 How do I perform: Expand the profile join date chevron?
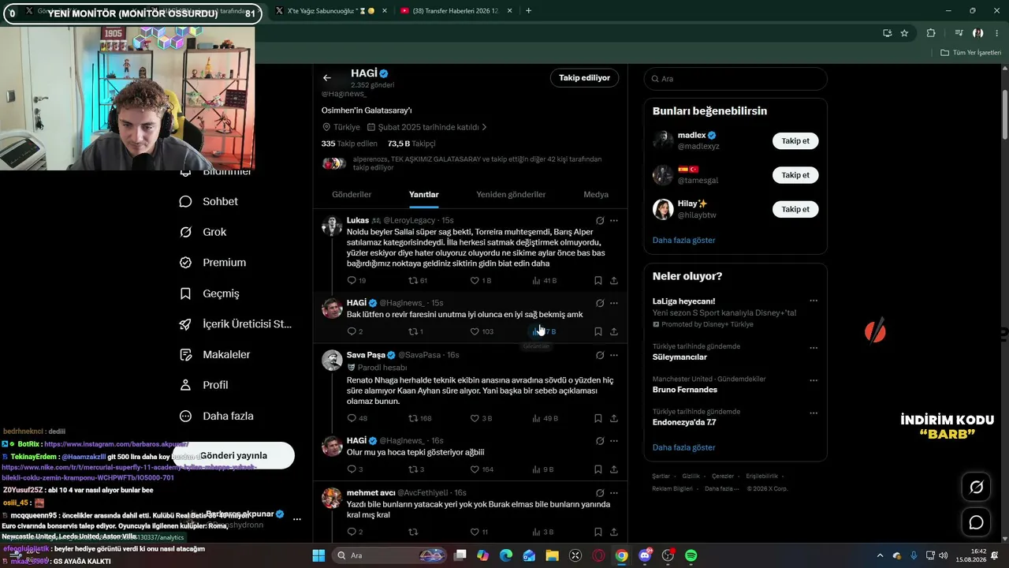(484, 127)
